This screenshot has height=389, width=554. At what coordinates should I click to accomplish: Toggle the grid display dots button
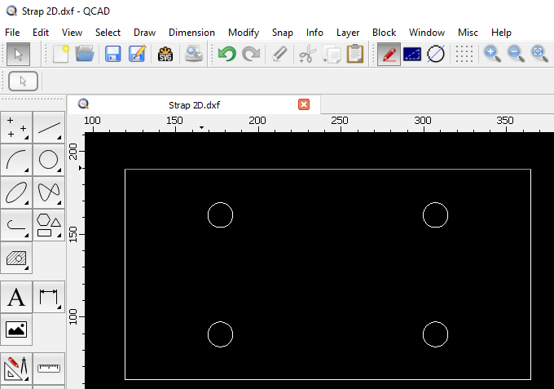(464, 55)
